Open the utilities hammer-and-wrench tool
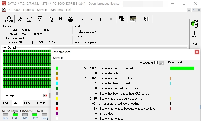 coord(20,19)
